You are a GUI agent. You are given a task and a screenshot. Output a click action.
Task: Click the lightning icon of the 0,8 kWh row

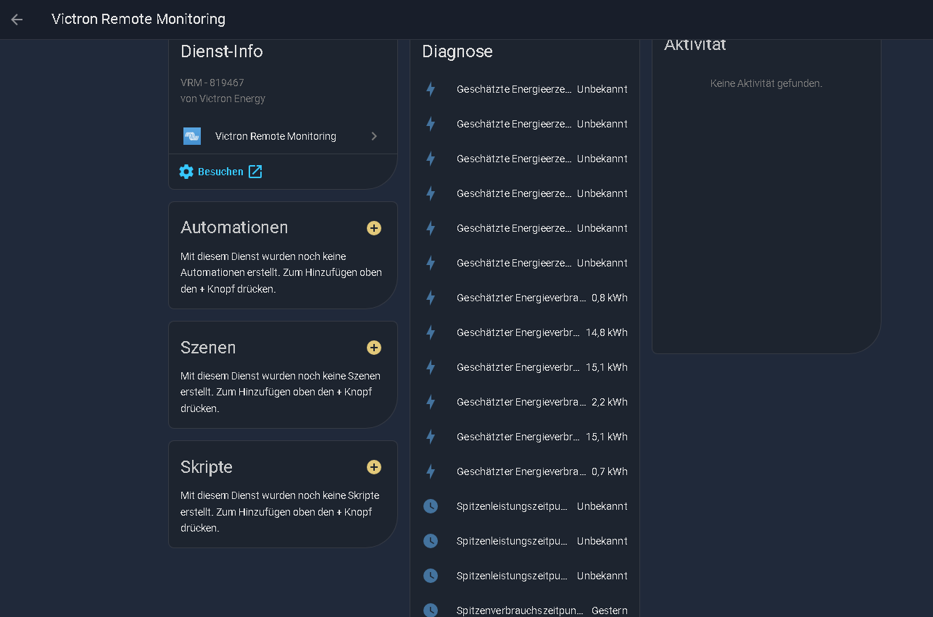pos(431,298)
